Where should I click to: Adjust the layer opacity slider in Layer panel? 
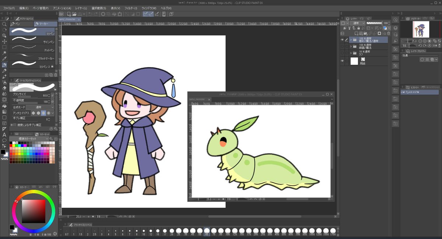[375, 23]
